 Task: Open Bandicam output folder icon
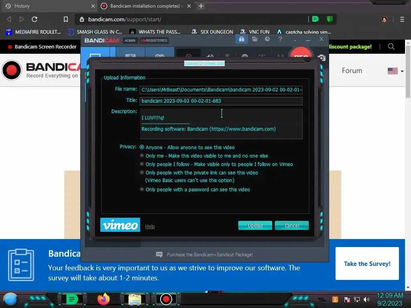click(254, 39)
